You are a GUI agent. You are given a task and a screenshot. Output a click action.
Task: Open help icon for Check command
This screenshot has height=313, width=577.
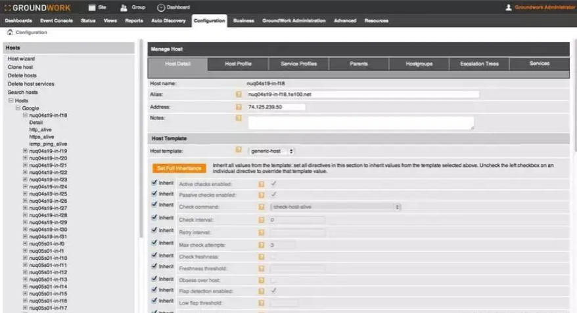click(x=262, y=207)
